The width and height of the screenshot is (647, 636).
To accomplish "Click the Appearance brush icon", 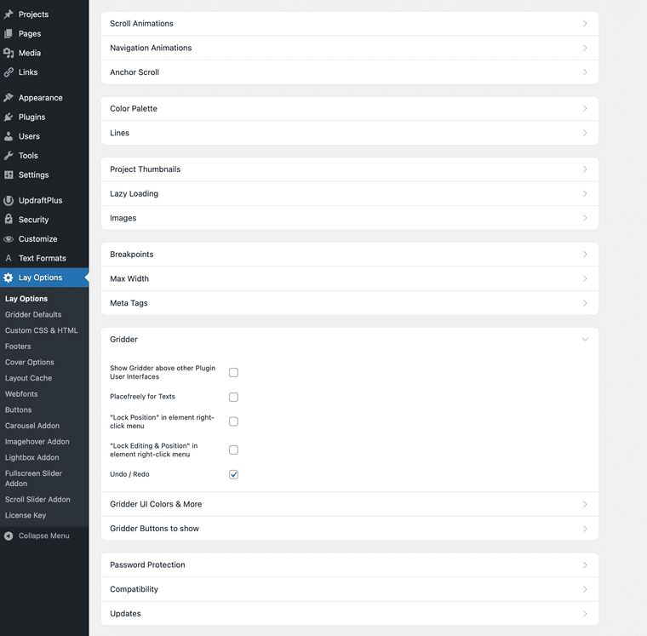I will pyautogui.click(x=9, y=98).
